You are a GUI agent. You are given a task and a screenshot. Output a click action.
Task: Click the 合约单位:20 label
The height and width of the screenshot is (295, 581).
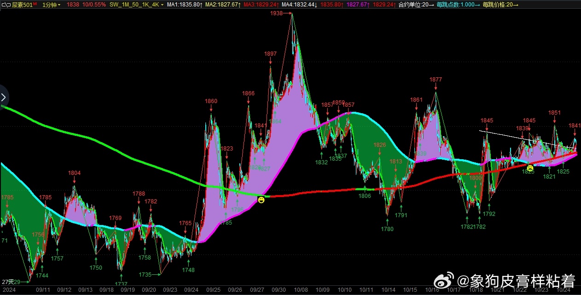pos(416,4)
